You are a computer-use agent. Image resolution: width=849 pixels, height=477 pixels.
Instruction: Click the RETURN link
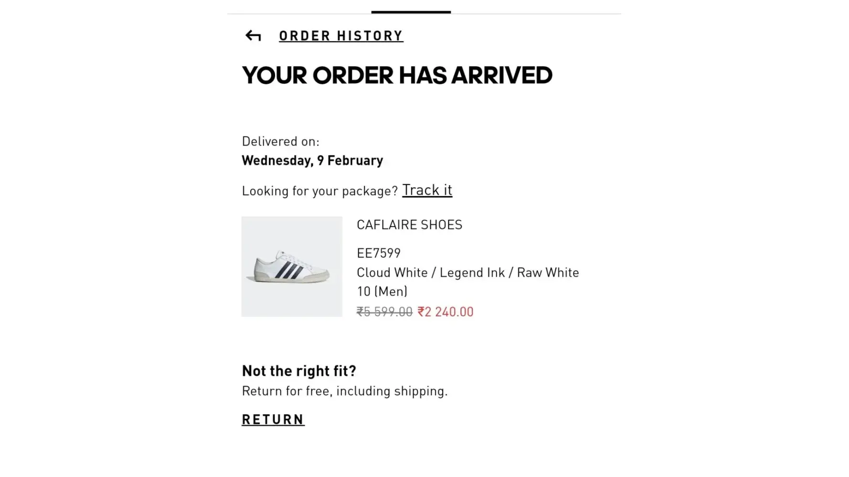pyautogui.click(x=273, y=419)
